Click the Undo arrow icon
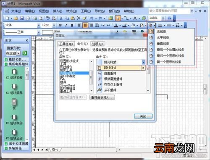 [x=92, y=18]
